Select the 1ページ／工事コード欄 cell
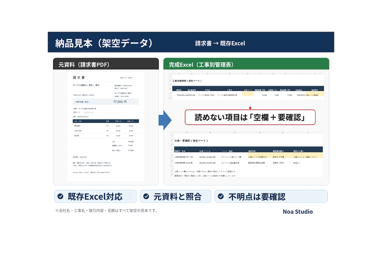382x254 pixels. (231, 157)
